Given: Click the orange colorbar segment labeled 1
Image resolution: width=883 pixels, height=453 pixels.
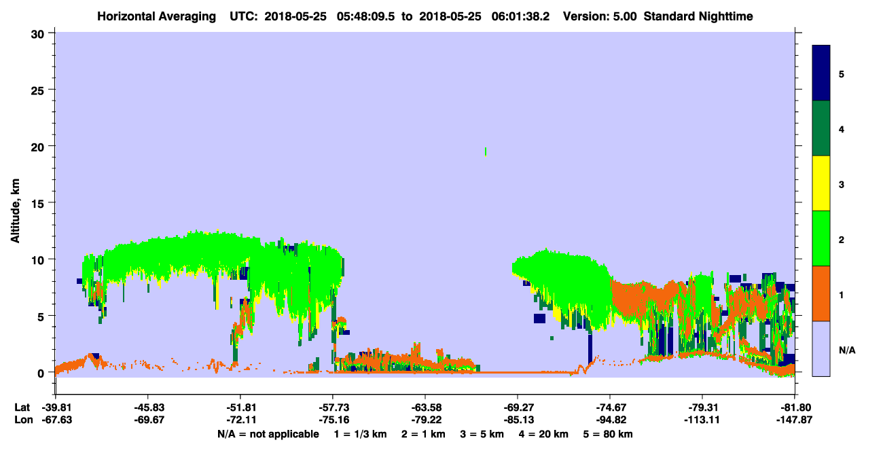Looking at the screenshot, I should coord(821,293).
